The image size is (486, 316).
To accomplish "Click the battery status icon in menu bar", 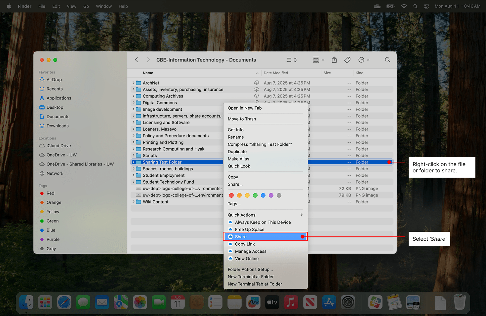I will [390, 6].
